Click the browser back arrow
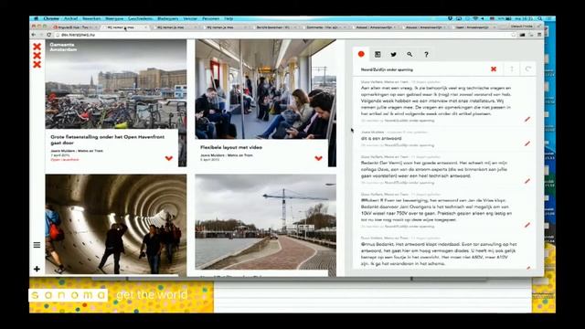Screen dimensions: 585x329 34,35
